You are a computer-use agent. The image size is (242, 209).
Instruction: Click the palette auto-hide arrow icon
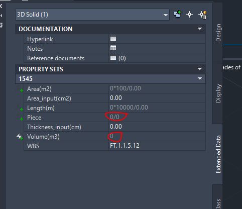tap(1, 16)
